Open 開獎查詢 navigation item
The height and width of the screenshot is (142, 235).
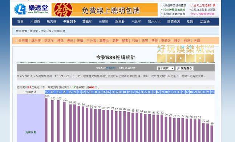coord(174,21)
